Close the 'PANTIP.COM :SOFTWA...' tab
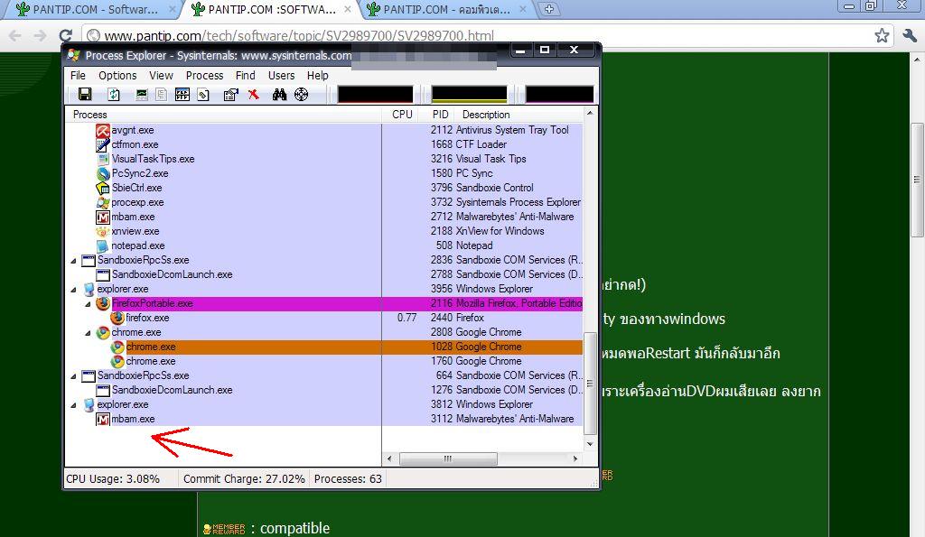Screen dimensions: 925x537 click(x=348, y=9)
